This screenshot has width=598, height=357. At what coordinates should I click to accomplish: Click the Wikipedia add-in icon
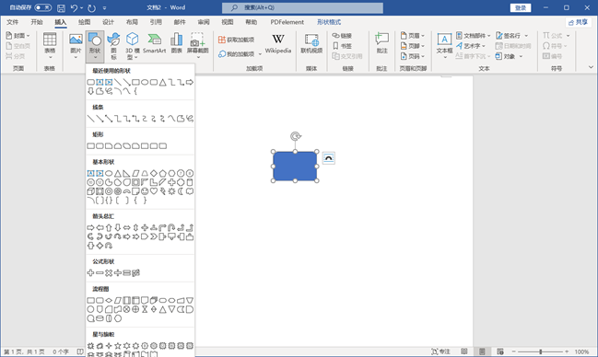278,44
